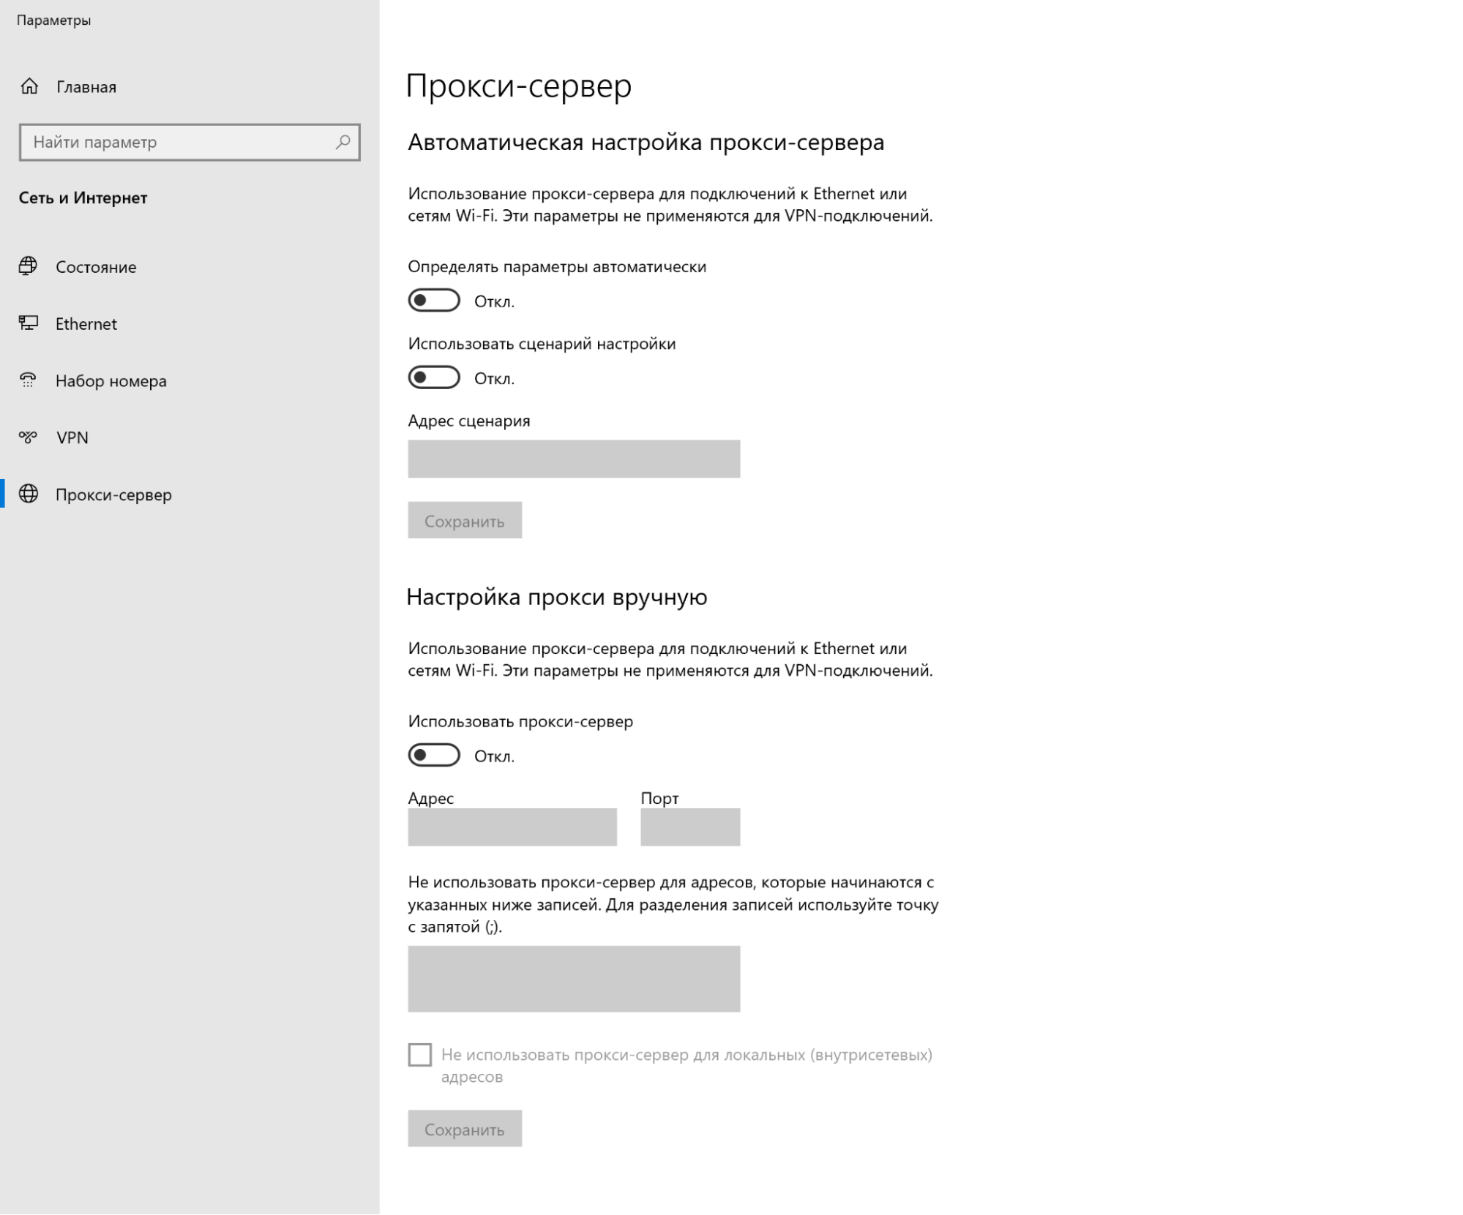Click Определять параметры автоматически label
The image size is (1463, 1215).
pyautogui.click(x=557, y=267)
